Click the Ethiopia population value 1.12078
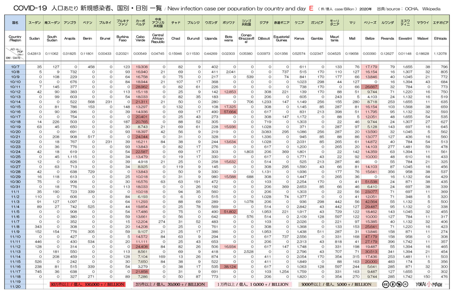The width and height of the screenshot is (454, 292). pyautogui.click(x=440, y=54)
